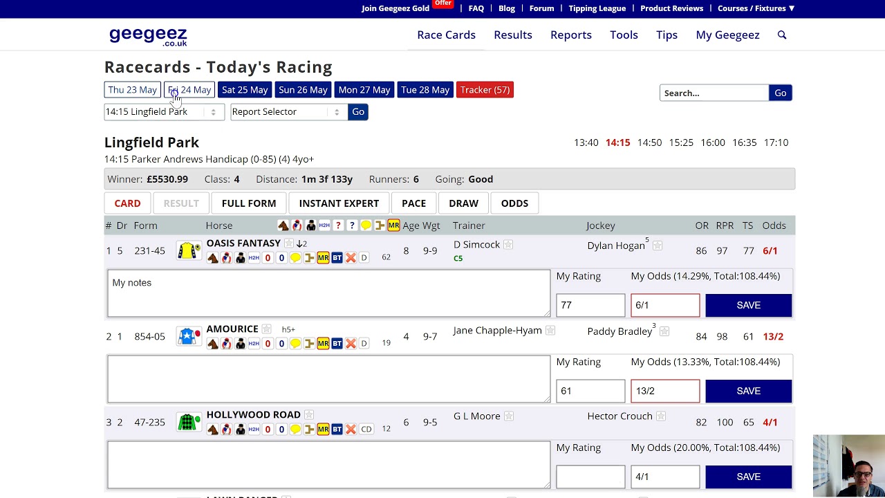Toggle G L Moore trainer tracker star
The width and height of the screenshot is (885, 498).
pyautogui.click(x=509, y=416)
